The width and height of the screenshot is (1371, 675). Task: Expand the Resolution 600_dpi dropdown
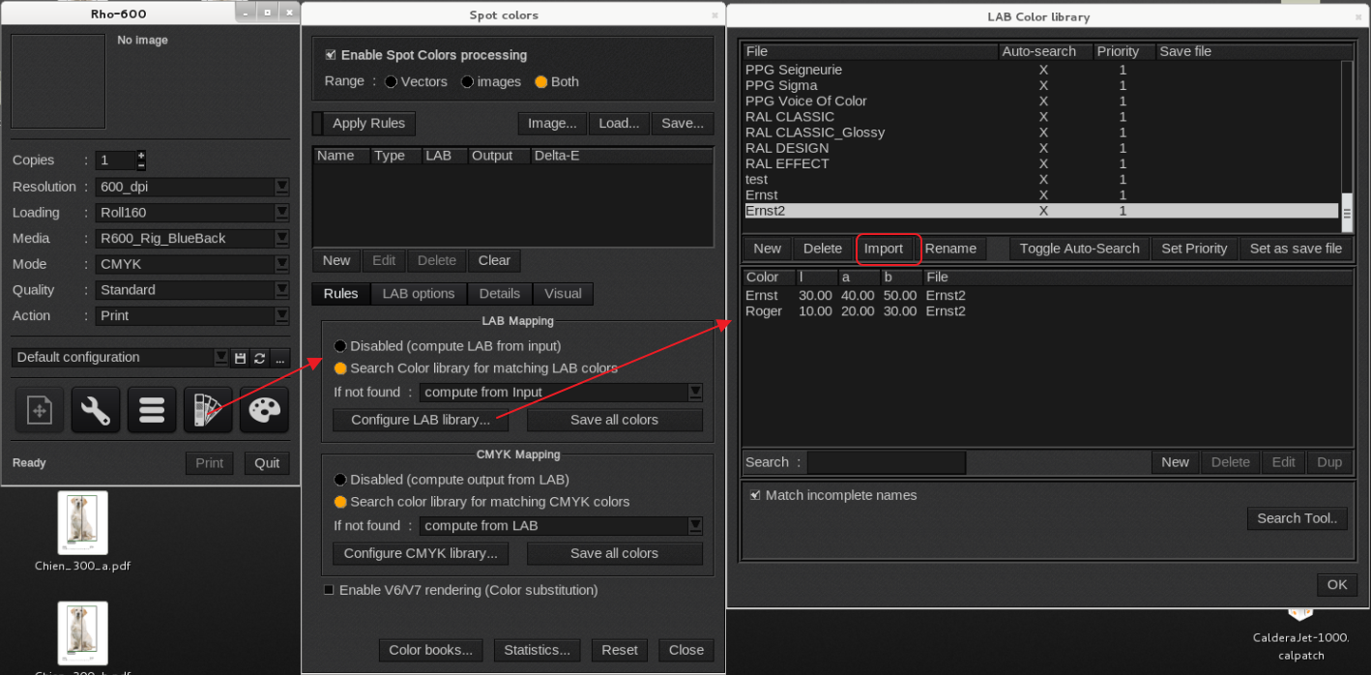(x=281, y=187)
